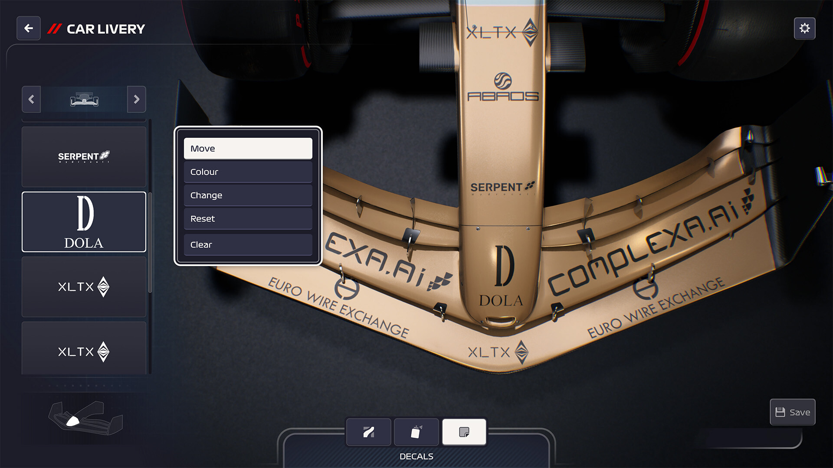Viewport: 833px width, 468px height.
Task: Click Change to swap the decal
Action: (x=248, y=195)
